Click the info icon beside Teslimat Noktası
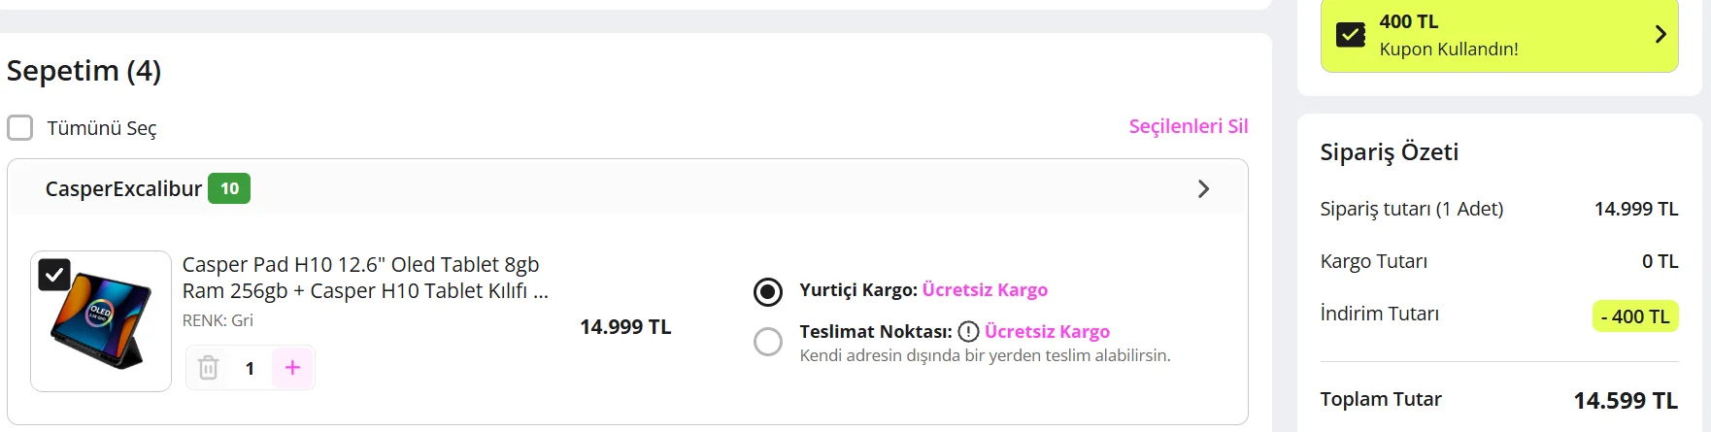The width and height of the screenshot is (1711, 432). [968, 332]
